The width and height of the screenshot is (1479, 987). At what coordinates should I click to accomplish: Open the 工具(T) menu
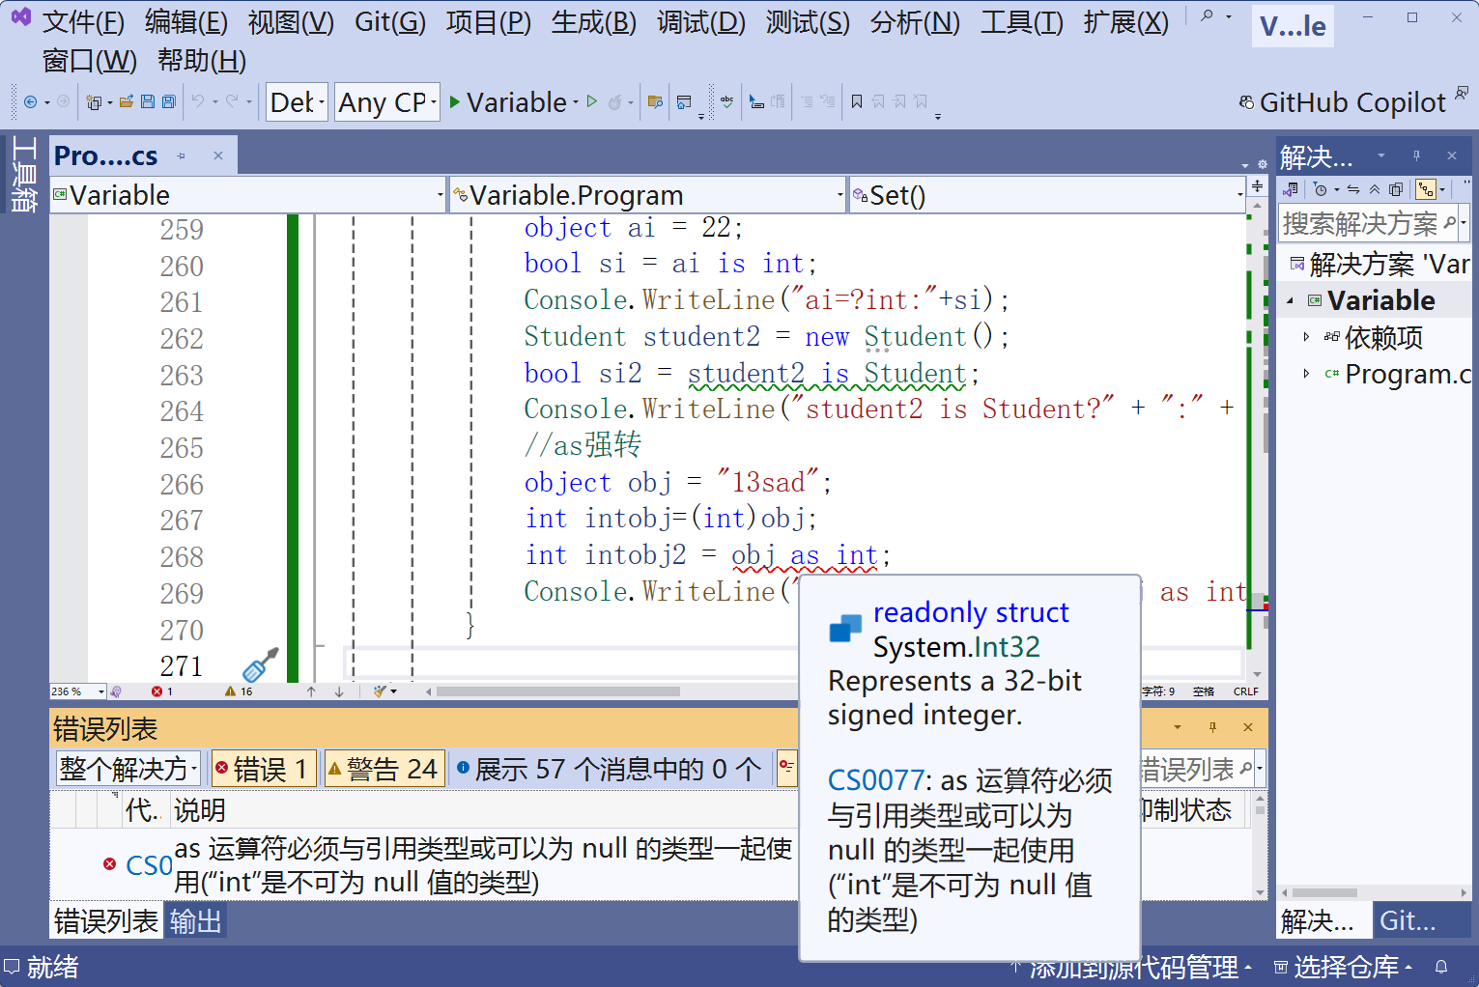(x=1022, y=21)
